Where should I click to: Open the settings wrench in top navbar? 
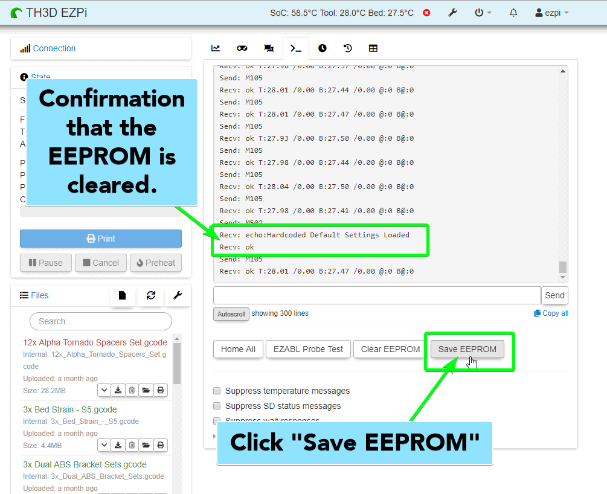(452, 13)
